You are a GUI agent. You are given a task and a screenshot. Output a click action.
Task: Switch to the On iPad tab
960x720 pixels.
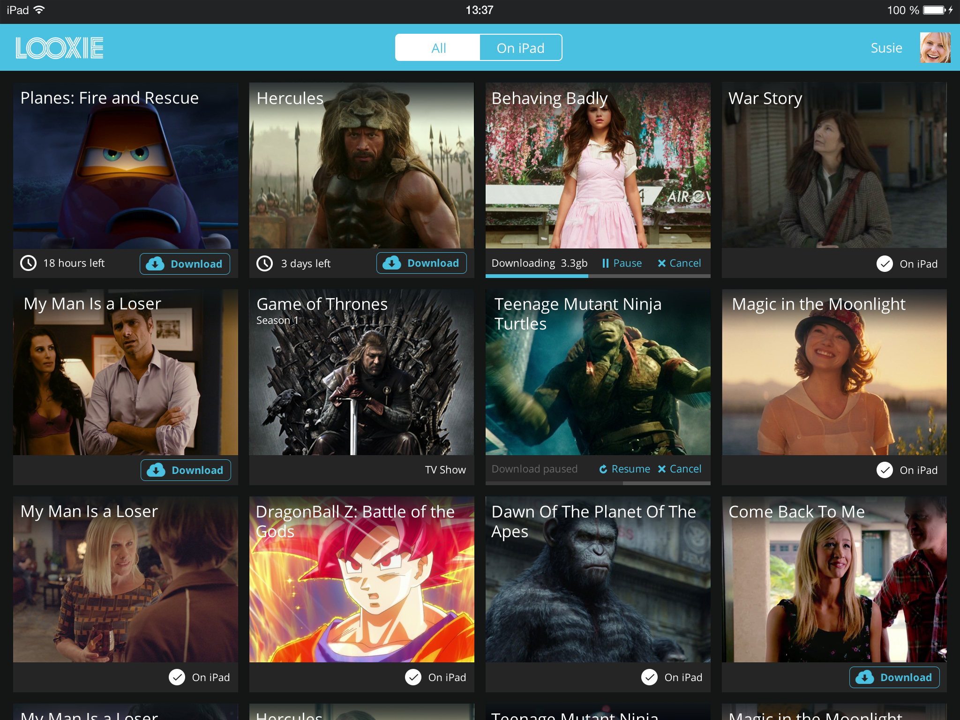point(520,48)
